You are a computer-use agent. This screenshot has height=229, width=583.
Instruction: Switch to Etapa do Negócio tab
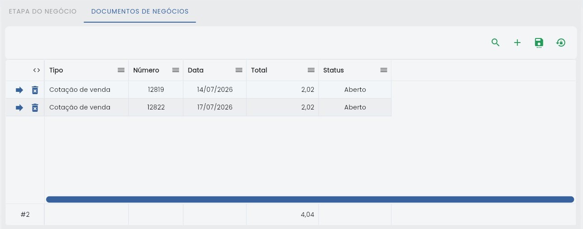click(x=43, y=11)
